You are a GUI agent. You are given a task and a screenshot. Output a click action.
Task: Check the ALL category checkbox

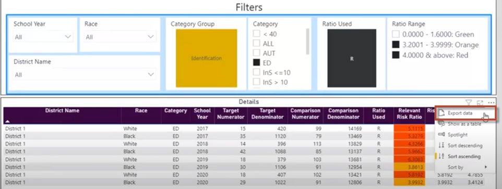256,43
